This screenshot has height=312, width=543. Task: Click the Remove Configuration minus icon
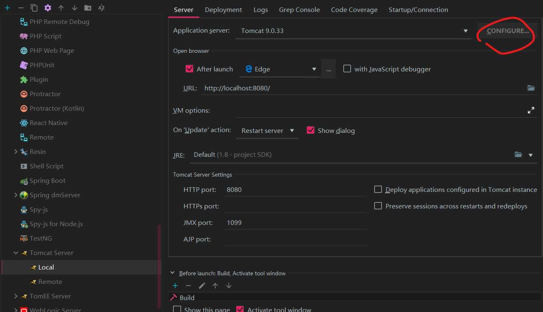click(x=21, y=8)
